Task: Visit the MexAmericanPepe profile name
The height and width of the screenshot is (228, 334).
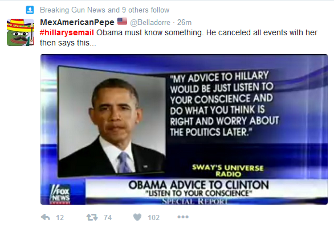Action: click(77, 22)
